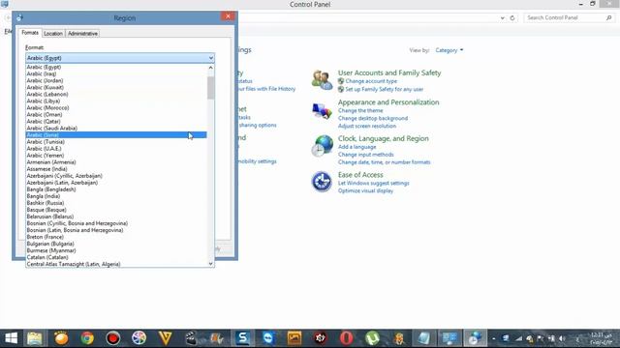
Task: Open Ease of Access heading
Action: click(x=360, y=175)
